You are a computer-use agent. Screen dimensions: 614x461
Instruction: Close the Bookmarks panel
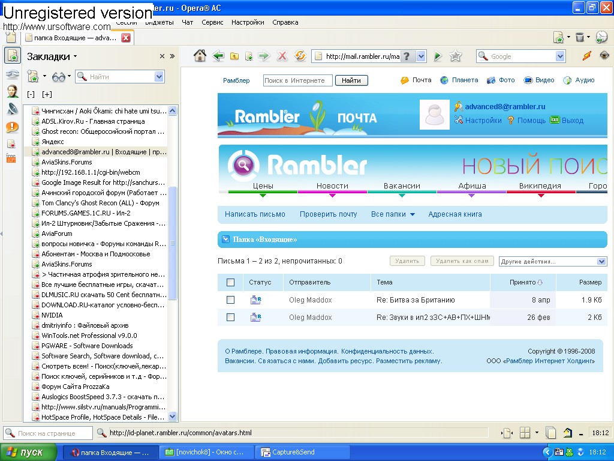pos(162,56)
